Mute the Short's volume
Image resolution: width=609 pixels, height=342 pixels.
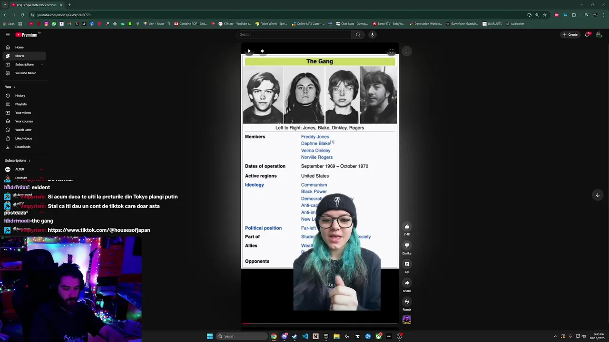(x=262, y=51)
